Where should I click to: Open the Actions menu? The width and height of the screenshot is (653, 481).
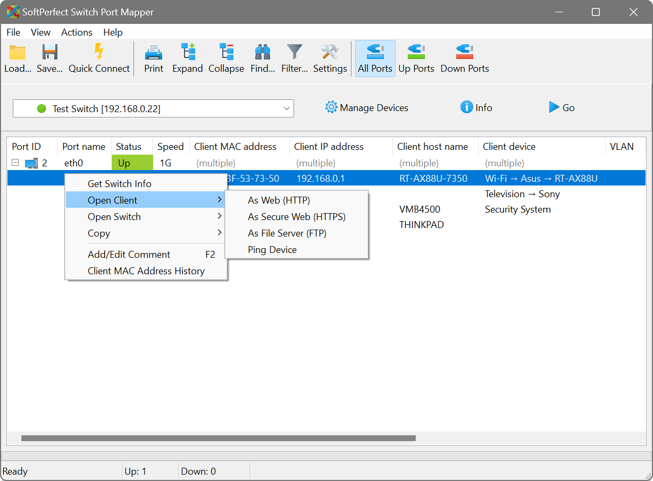77,32
